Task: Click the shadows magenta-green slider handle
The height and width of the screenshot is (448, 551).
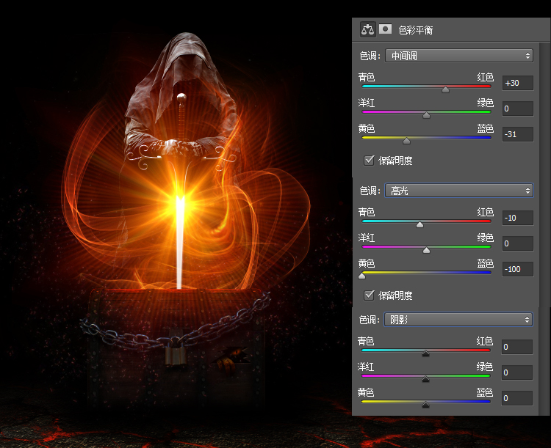Action: (425, 379)
